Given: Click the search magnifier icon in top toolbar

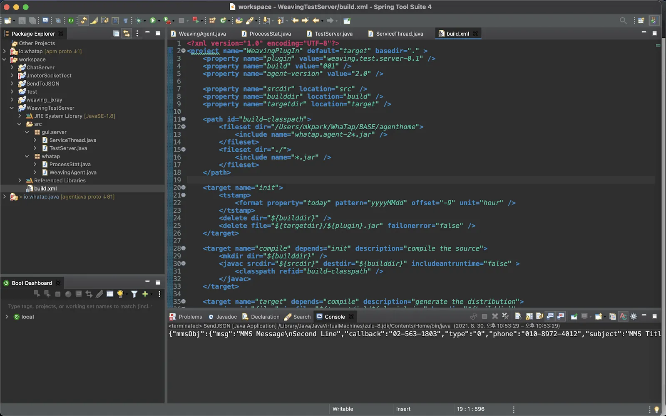Looking at the screenshot, I should point(623,20).
